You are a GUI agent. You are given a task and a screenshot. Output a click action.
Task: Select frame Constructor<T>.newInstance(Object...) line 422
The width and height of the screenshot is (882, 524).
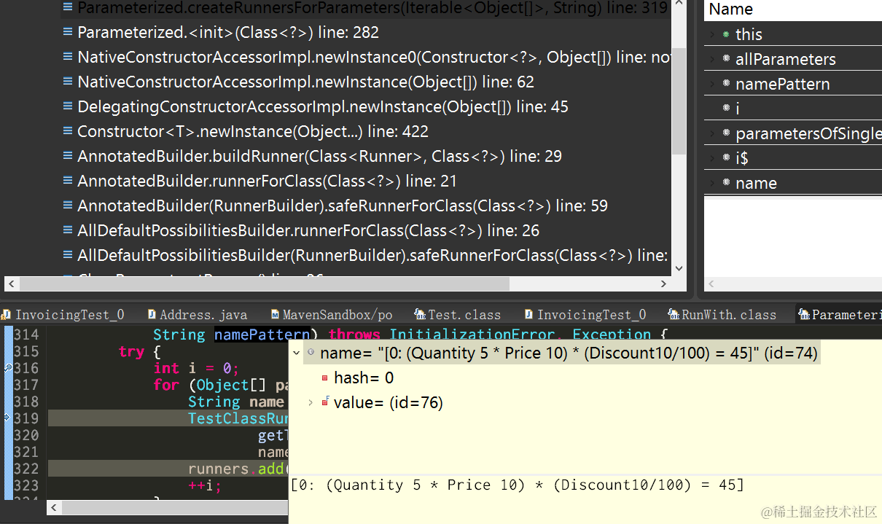246,131
